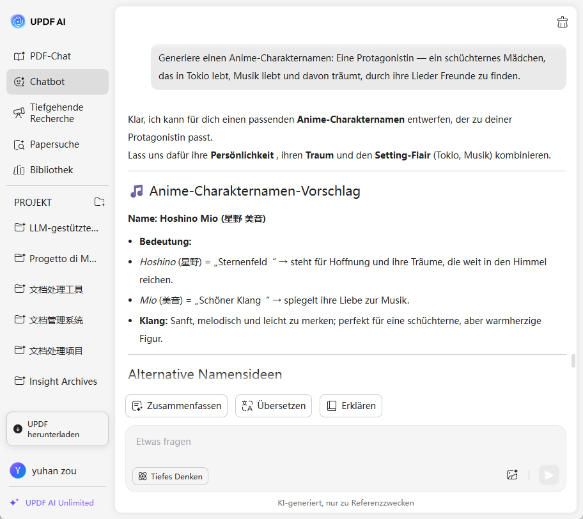This screenshot has height=519, width=583.
Task: Open PDF-Chat from the sidebar
Action: coord(58,56)
